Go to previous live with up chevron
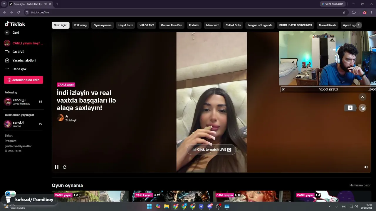Viewport: 376px width, 211px height. [x=362, y=97]
